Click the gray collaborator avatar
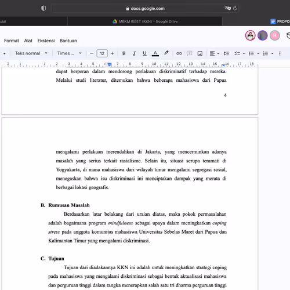Screen dimensions: 290x290 coord(263,35)
